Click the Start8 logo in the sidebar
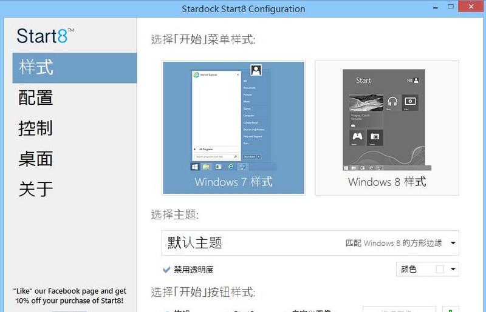The height and width of the screenshot is (312, 486). [x=45, y=36]
